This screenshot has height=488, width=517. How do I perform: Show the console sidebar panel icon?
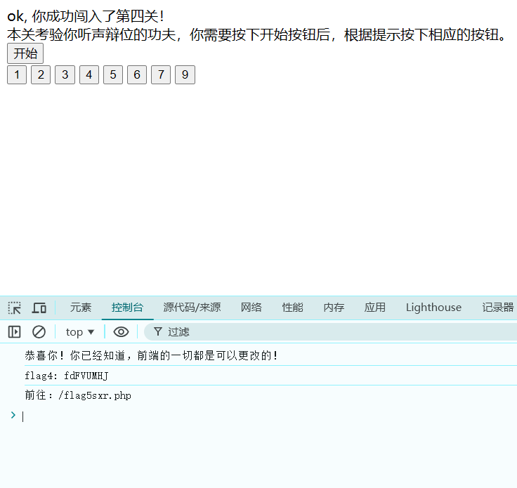click(15, 332)
